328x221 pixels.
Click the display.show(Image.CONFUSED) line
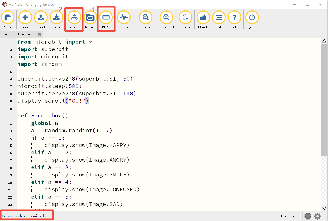92,190
